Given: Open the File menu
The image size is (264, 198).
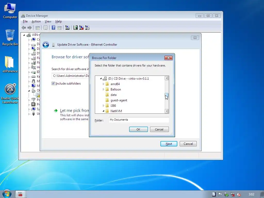Looking at the screenshot, I should pos(25,21).
